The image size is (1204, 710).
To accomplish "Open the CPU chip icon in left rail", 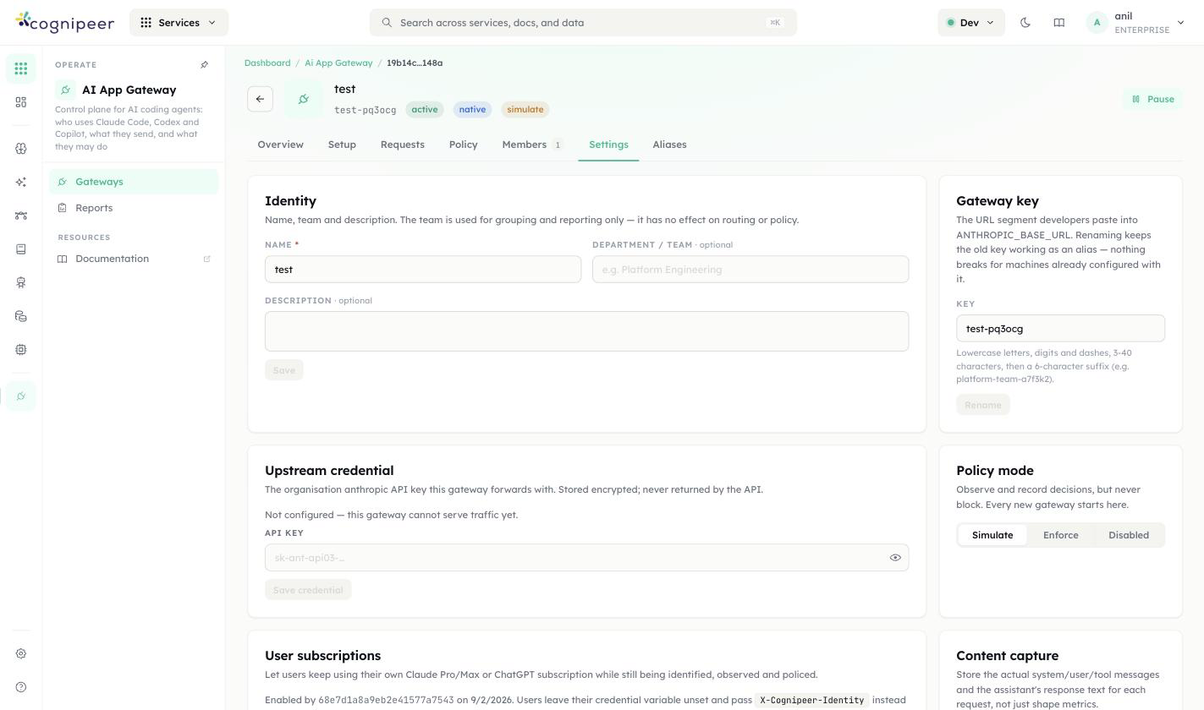I will pyautogui.click(x=21, y=349).
